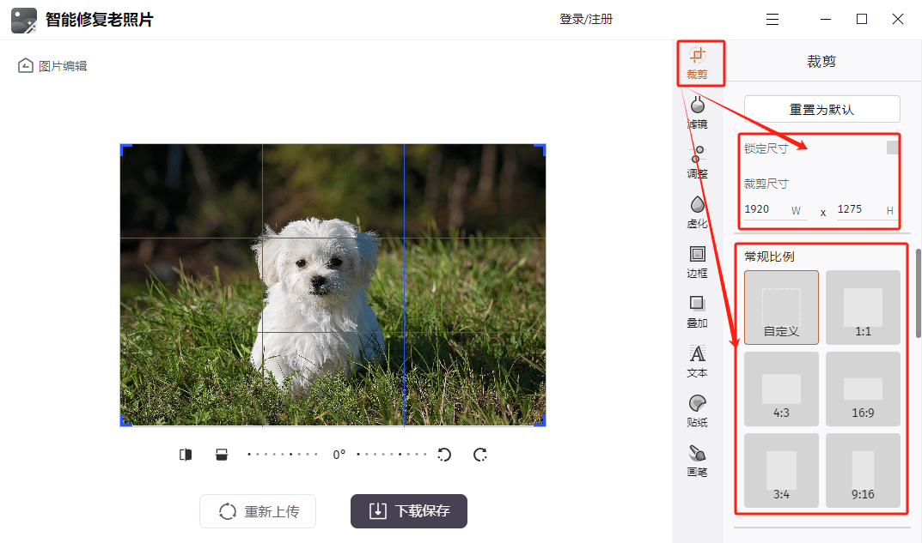922x543 pixels.
Task: Select the 4:3 crop ratio
Action: [x=781, y=389]
